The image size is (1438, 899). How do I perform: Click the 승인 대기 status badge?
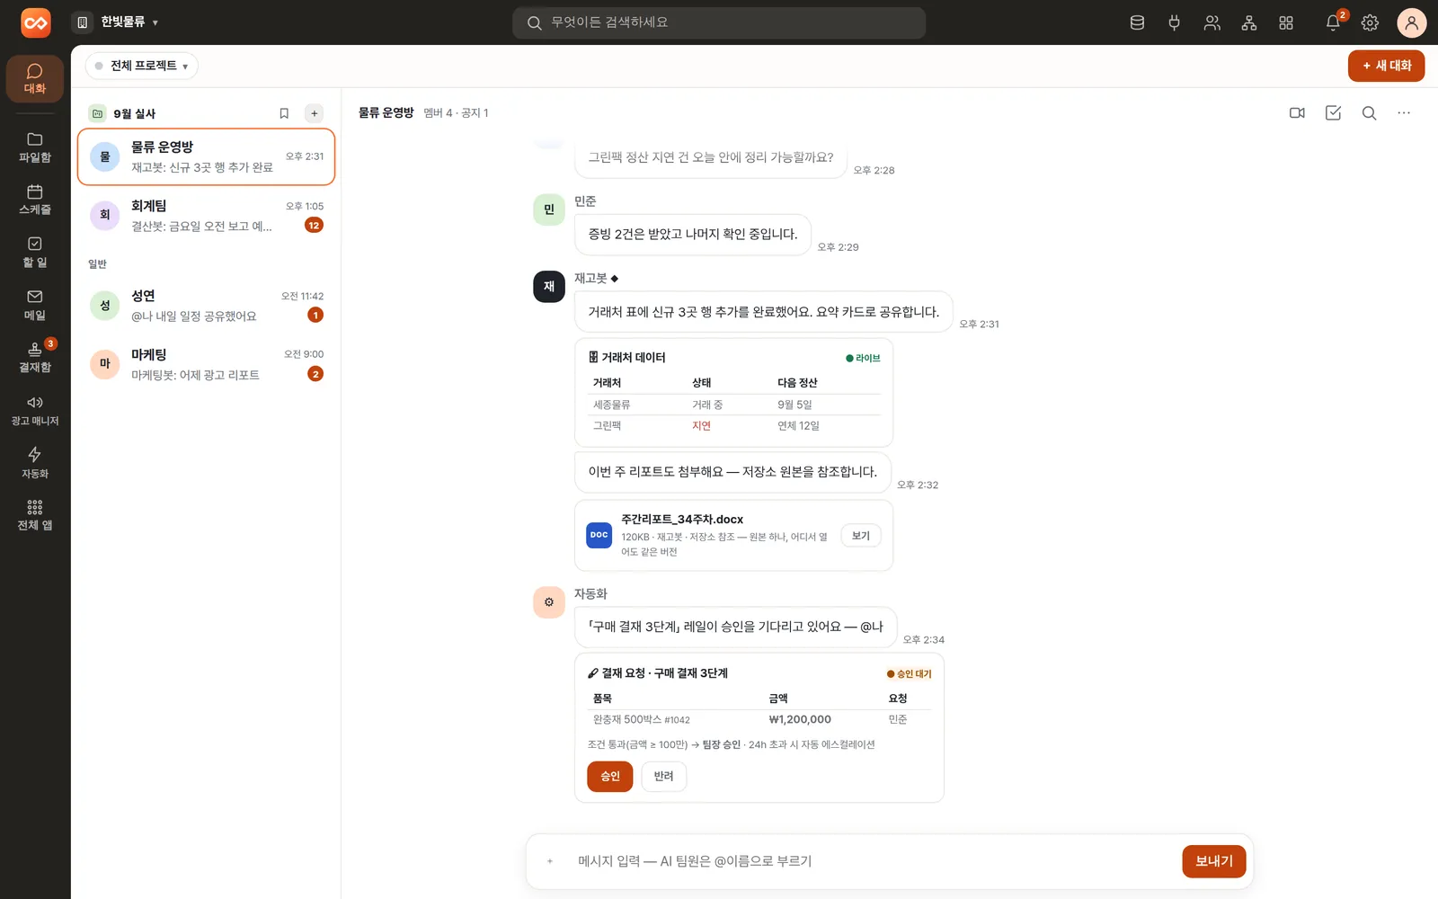click(x=909, y=673)
